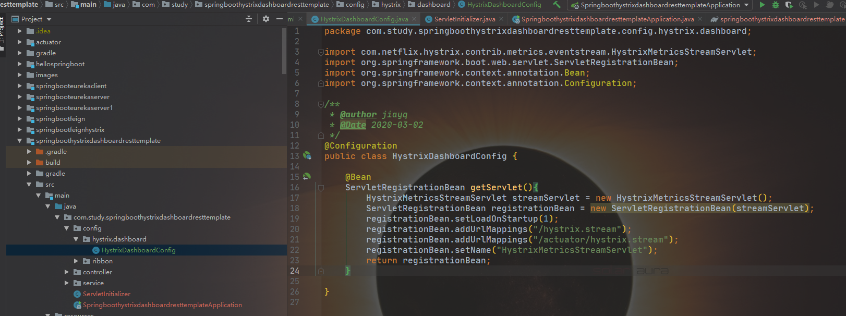Select HystrixDashboardConfig in the project tree
This screenshot has height=316, width=846.
[138, 250]
